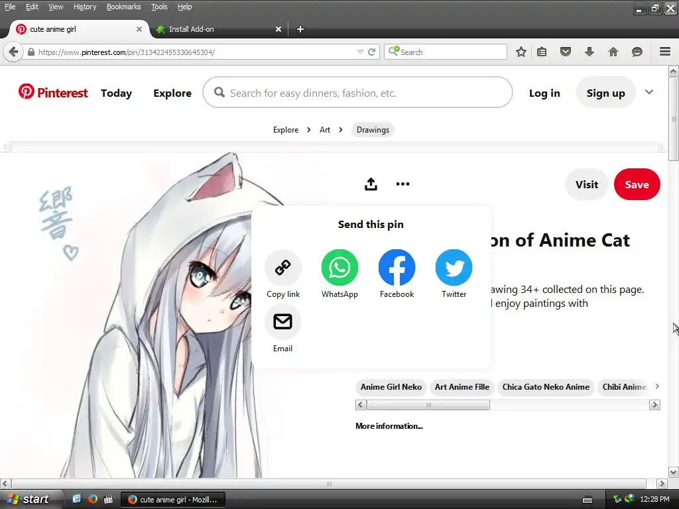
Task: Open the chat smiley toolbar icon
Action: (x=637, y=52)
